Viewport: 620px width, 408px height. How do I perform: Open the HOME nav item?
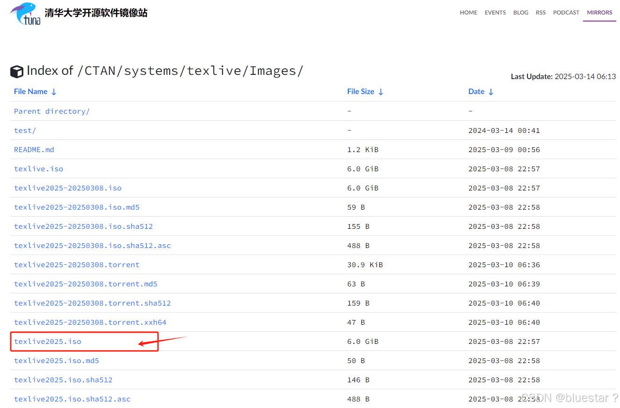[x=469, y=13]
